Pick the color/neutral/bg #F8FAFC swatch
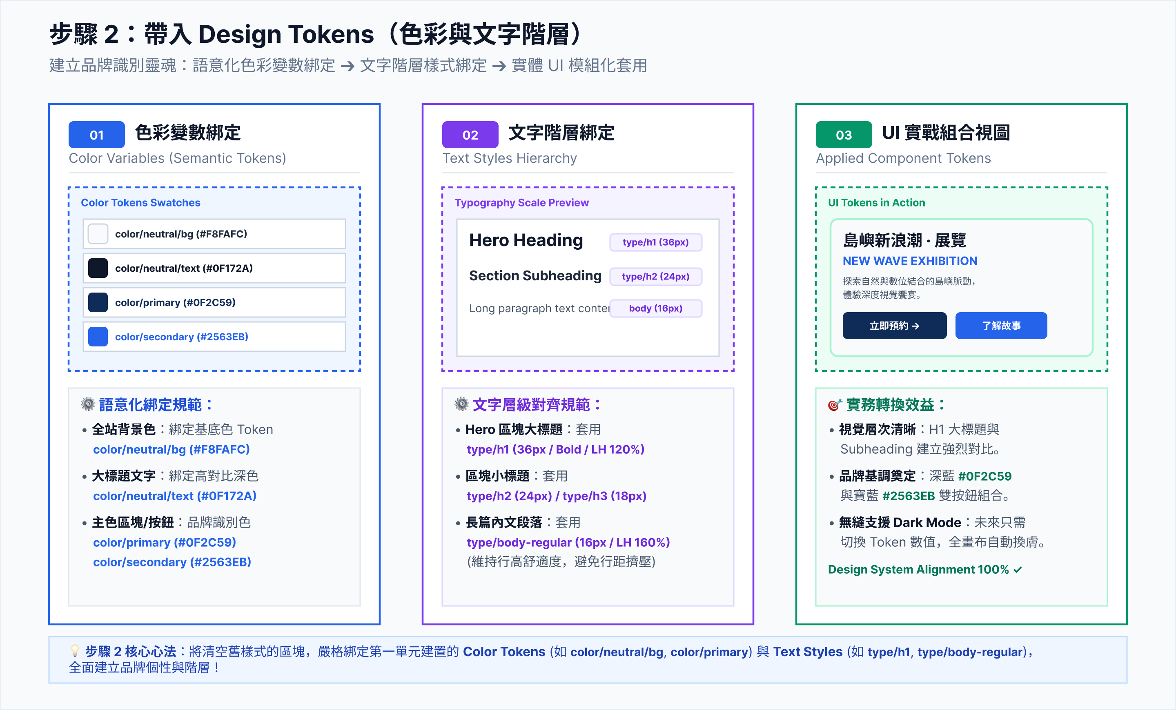This screenshot has width=1176, height=710. tap(98, 234)
